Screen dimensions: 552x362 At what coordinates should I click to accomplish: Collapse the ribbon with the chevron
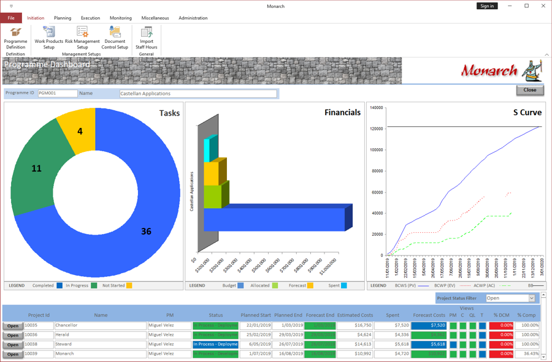pos(546,55)
